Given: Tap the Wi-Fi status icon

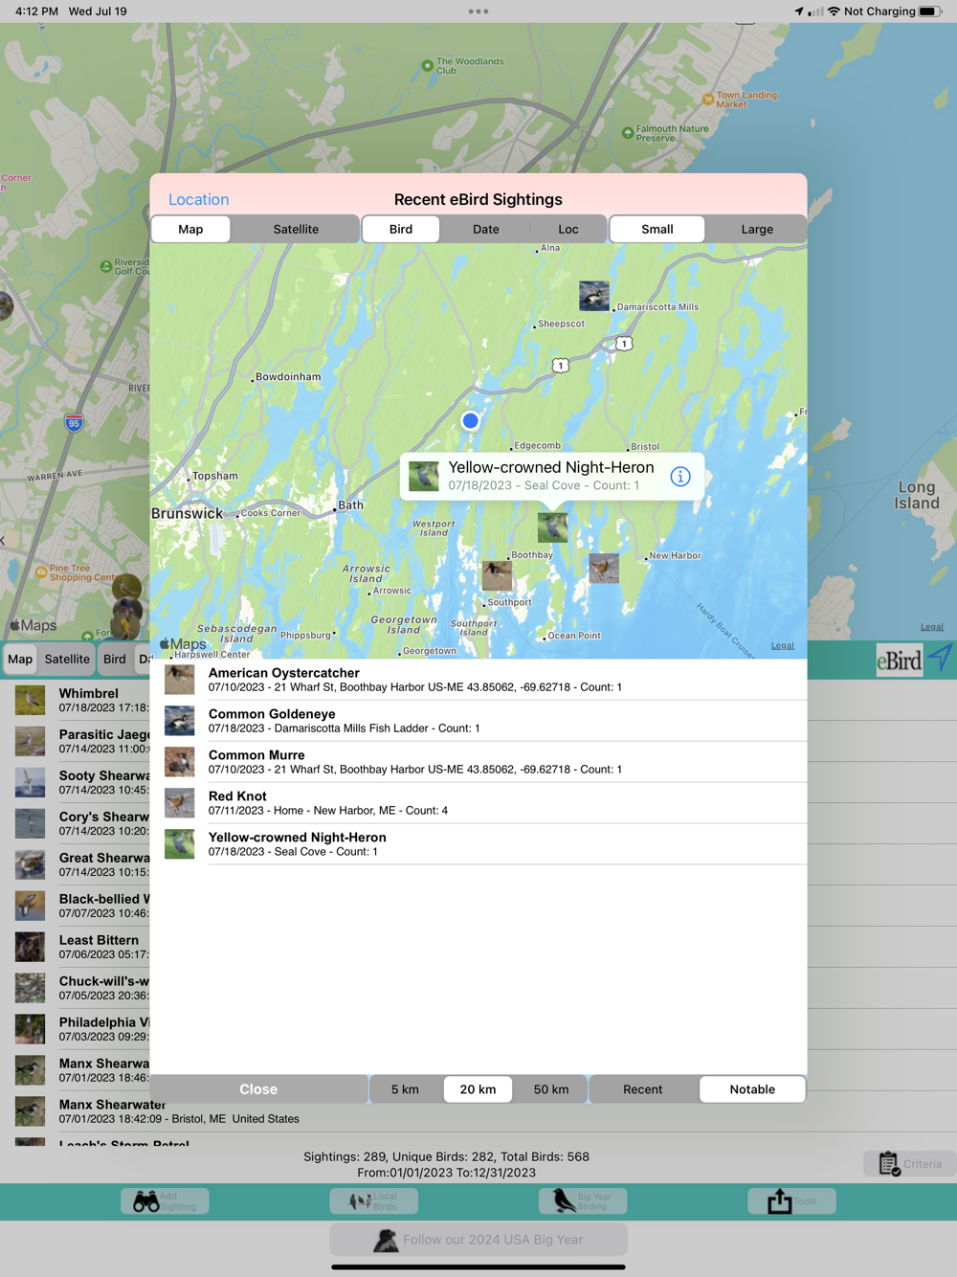Looking at the screenshot, I should [x=835, y=11].
